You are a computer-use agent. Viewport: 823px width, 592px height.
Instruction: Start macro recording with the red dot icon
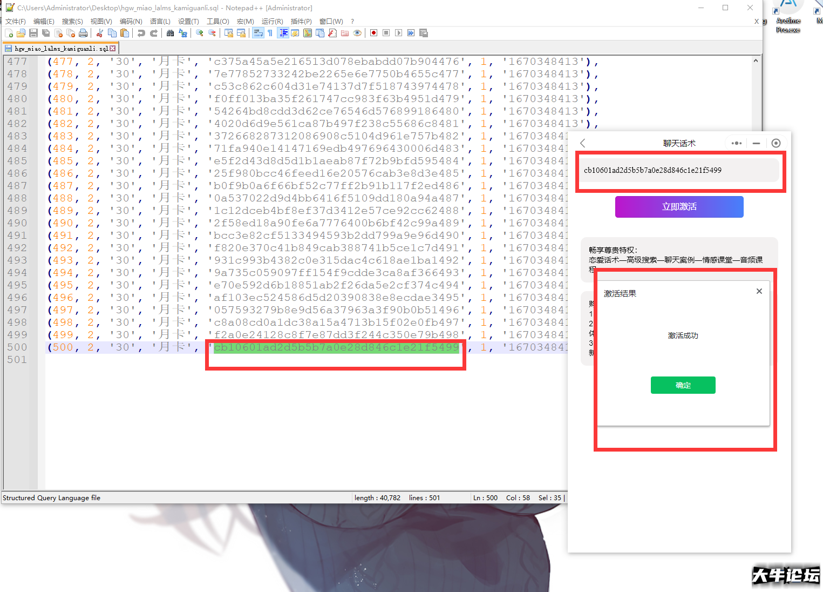click(373, 33)
